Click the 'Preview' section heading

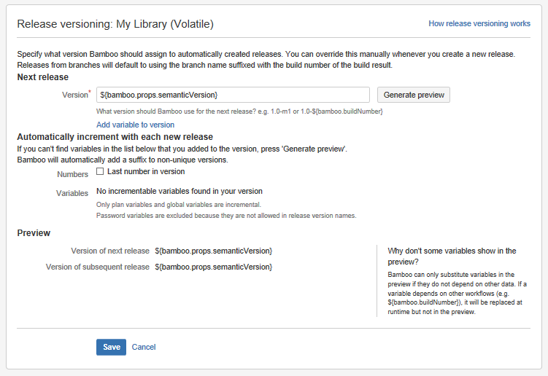tap(34, 233)
